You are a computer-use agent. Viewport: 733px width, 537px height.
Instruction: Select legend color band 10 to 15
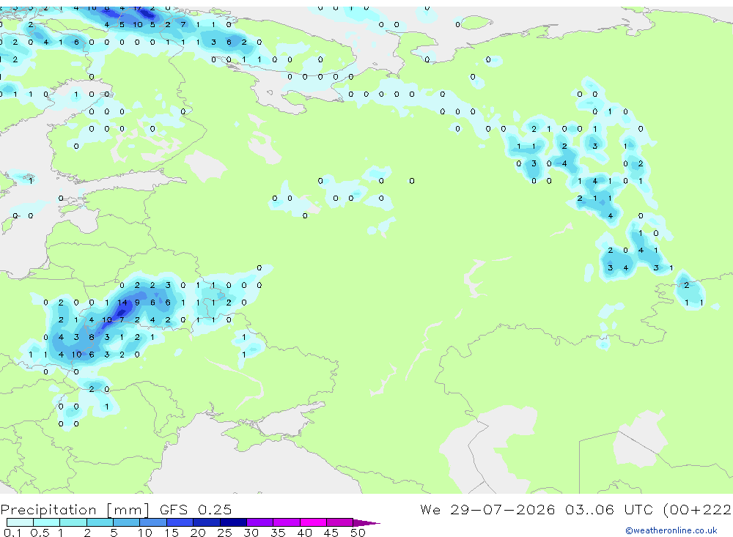tap(153, 522)
